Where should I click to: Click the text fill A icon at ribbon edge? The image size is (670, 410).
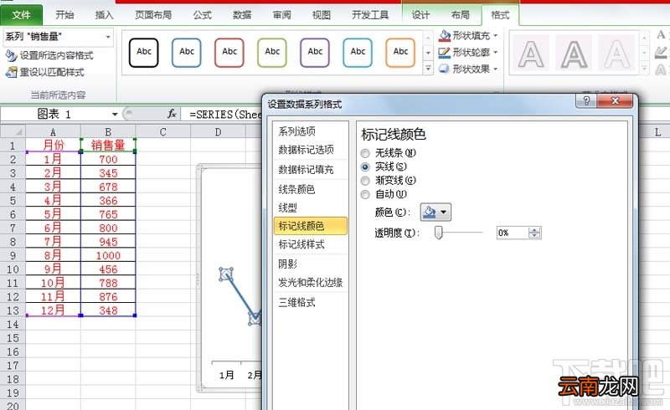click(661, 35)
